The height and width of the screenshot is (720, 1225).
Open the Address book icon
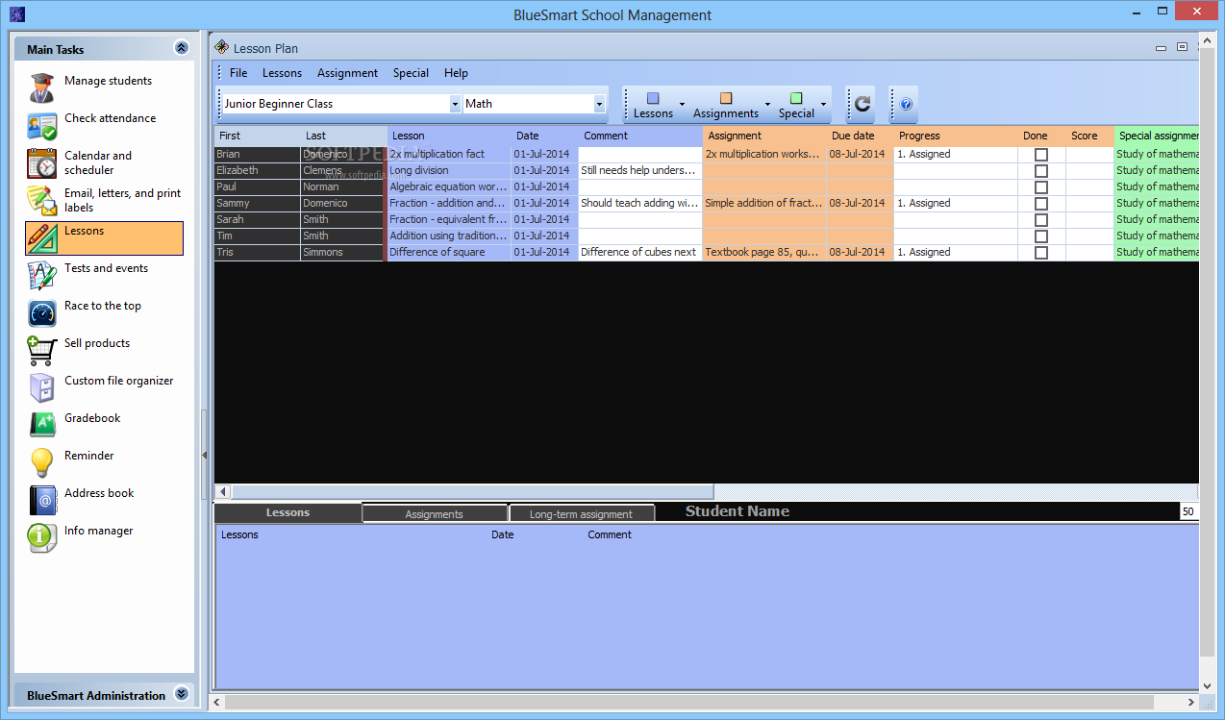point(41,500)
